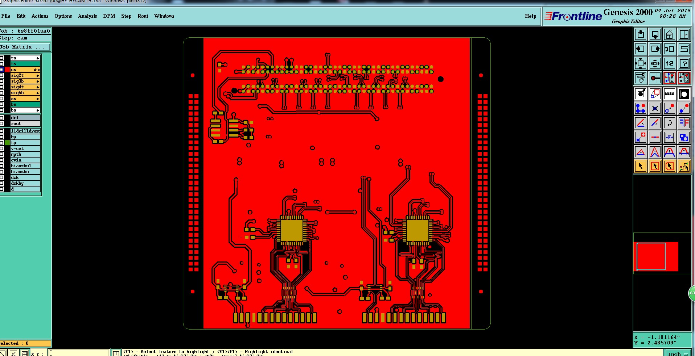The height and width of the screenshot is (356, 695).
Task: Open the Help menu link
Action: click(530, 16)
